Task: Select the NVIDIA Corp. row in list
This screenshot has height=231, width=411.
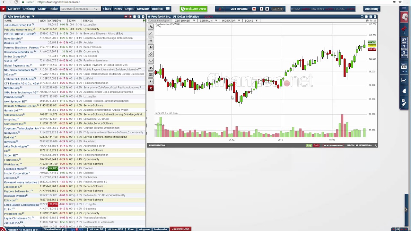Action: coord(74,88)
